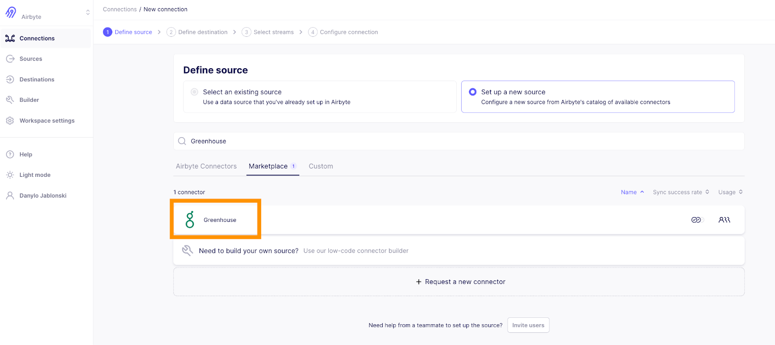Toggle Light mode in sidebar

pos(35,175)
